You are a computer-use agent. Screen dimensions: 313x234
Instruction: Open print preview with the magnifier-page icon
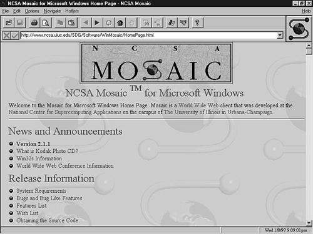46,22
